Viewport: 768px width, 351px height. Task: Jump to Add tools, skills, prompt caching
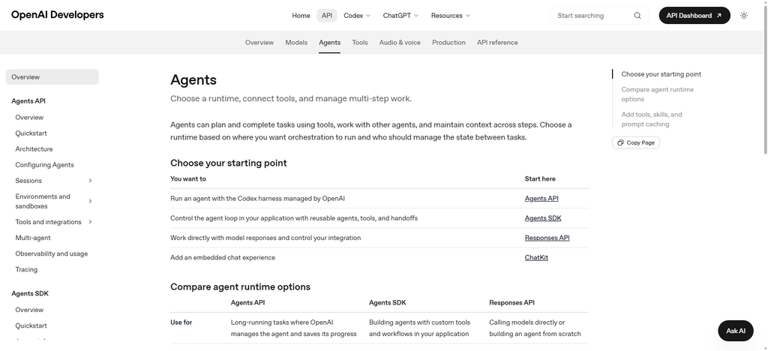coord(652,119)
